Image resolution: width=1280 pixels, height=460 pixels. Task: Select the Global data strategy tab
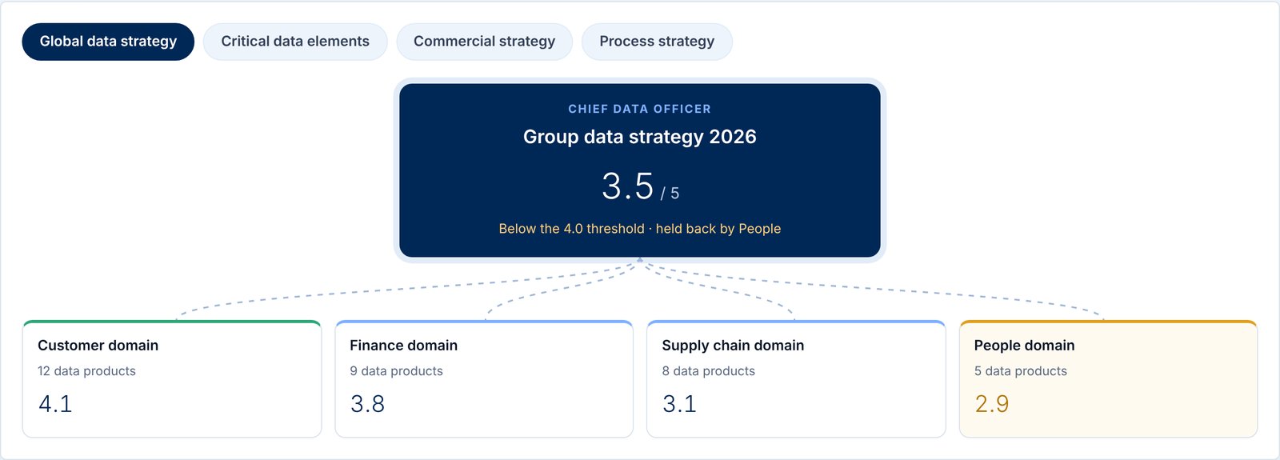pos(108,42)
